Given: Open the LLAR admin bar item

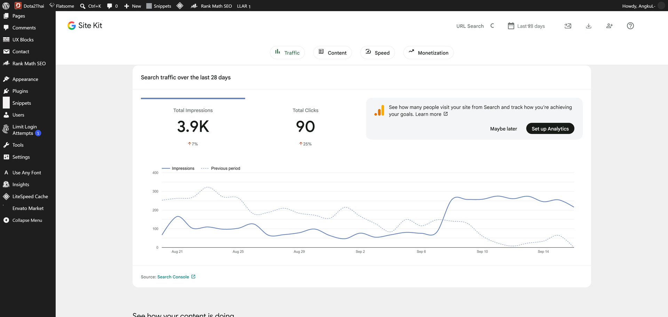Looking at the screenshot, I should tap(244, 6).
